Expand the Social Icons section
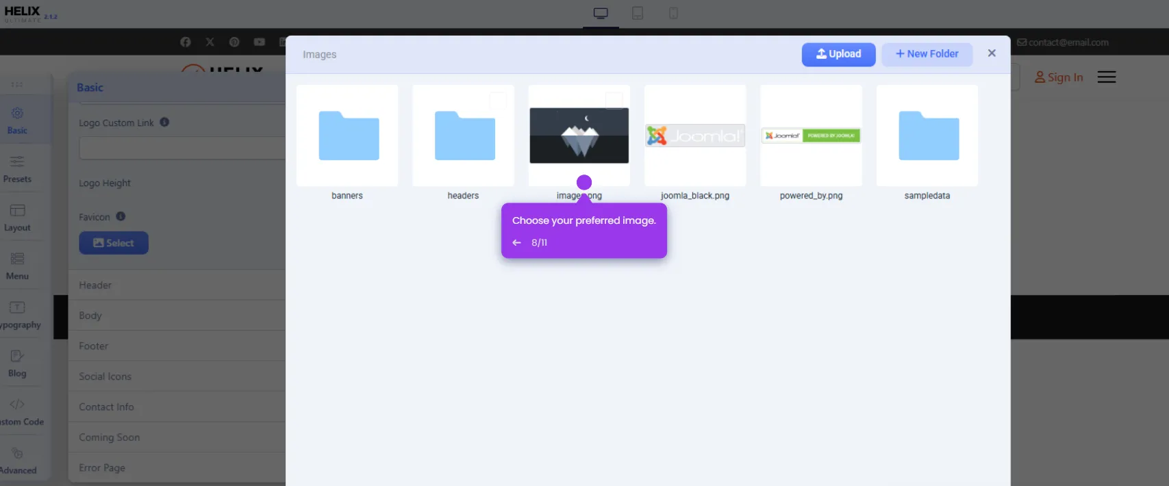1169x486 pixels. tap(177, 376)
